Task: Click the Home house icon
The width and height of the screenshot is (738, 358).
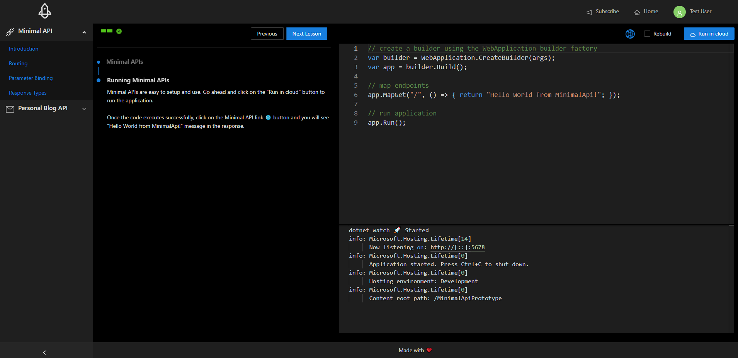Action: pyautogui.click(x=637, y=12)
